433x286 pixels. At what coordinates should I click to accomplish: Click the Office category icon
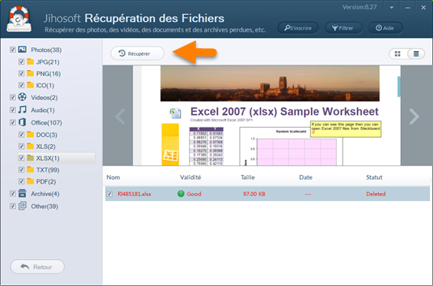pos(22,122)
